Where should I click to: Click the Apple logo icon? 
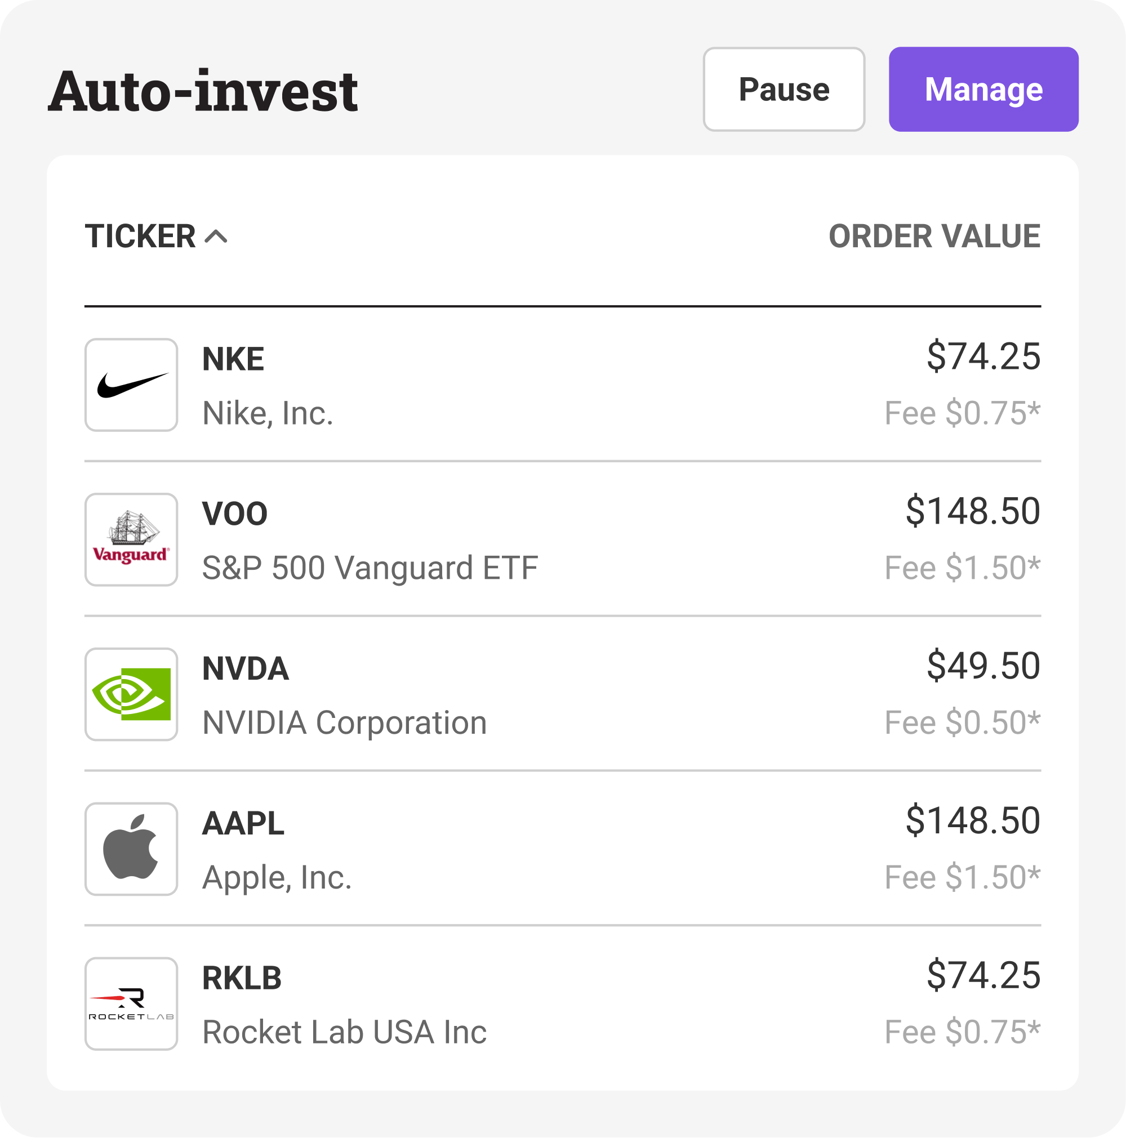pyautogui.click(x=131, y=849)
